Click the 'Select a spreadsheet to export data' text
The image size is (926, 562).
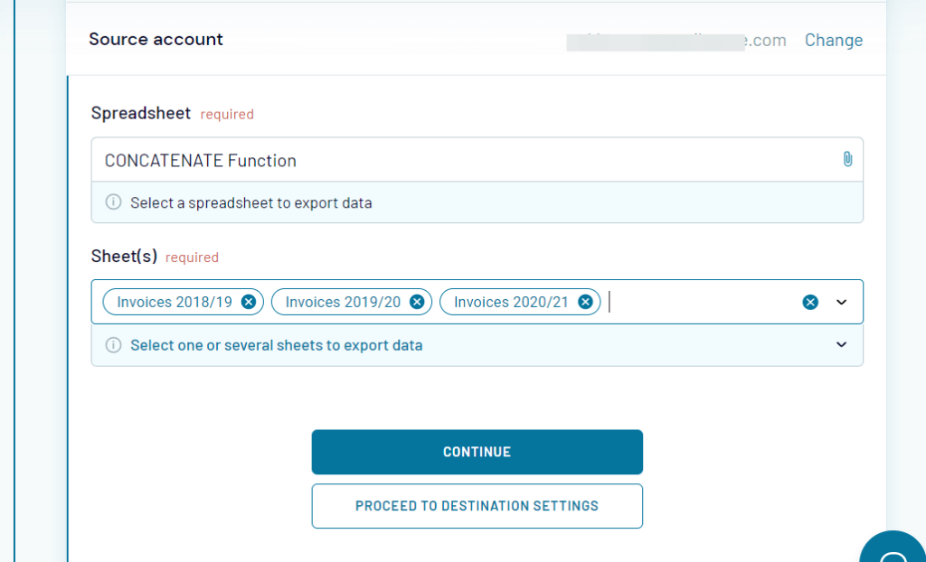[251, 203]
